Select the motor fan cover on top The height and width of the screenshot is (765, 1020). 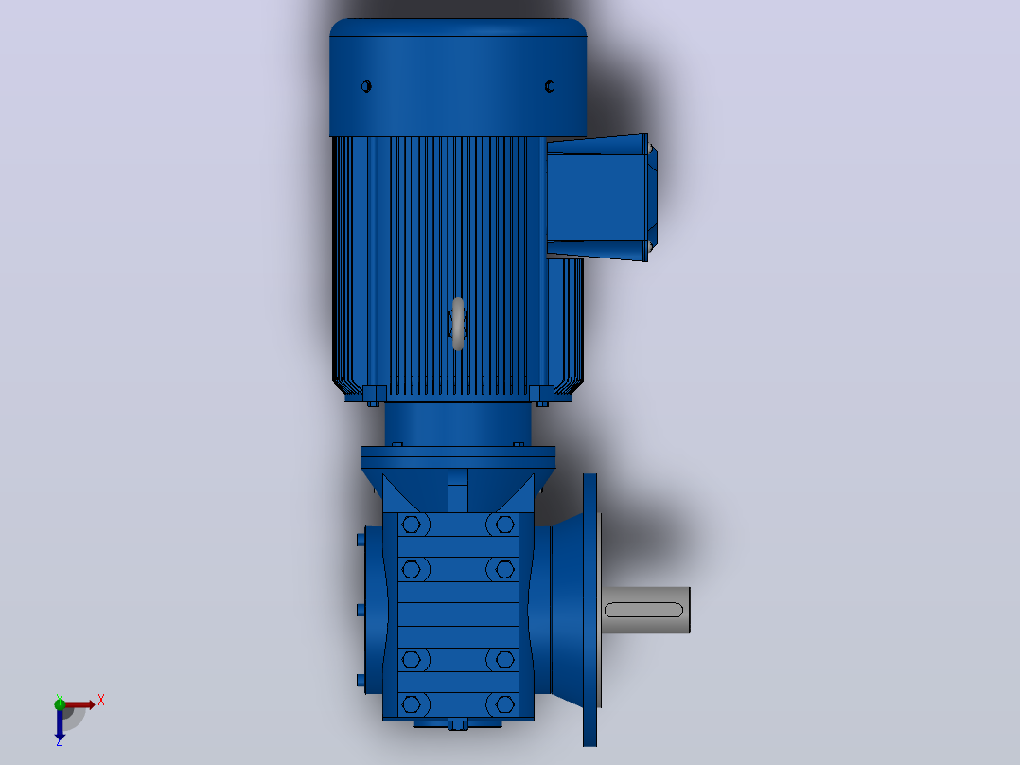click(x=458, y=78)
